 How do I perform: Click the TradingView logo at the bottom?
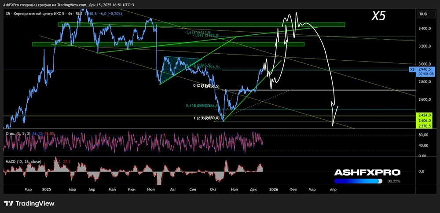(x=29, y=203)
